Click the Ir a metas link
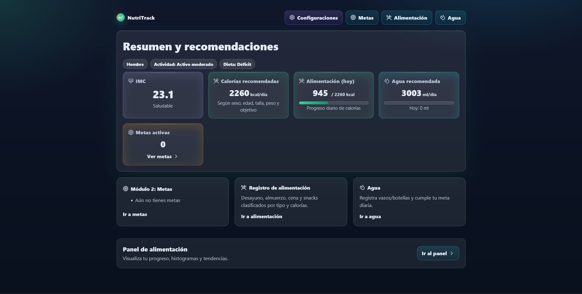 tap(135, 214)
